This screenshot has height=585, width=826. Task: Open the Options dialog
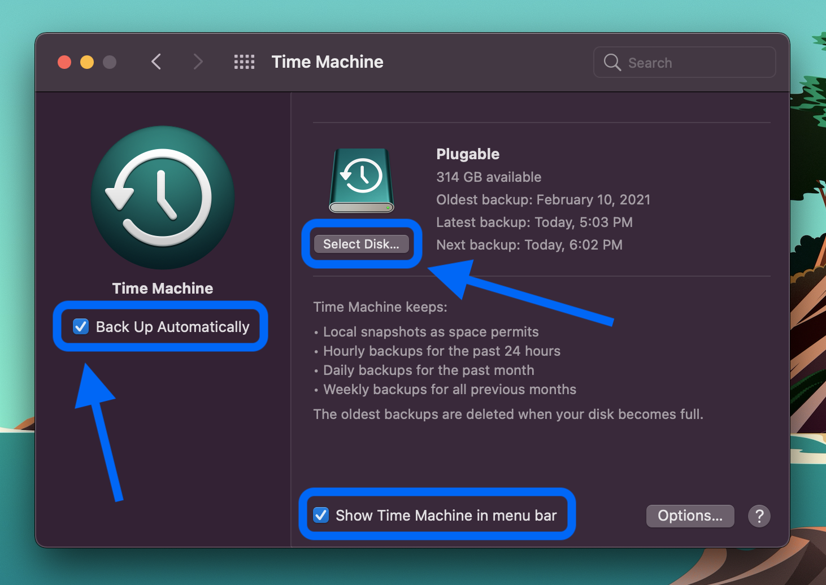[x=690, y=516]
